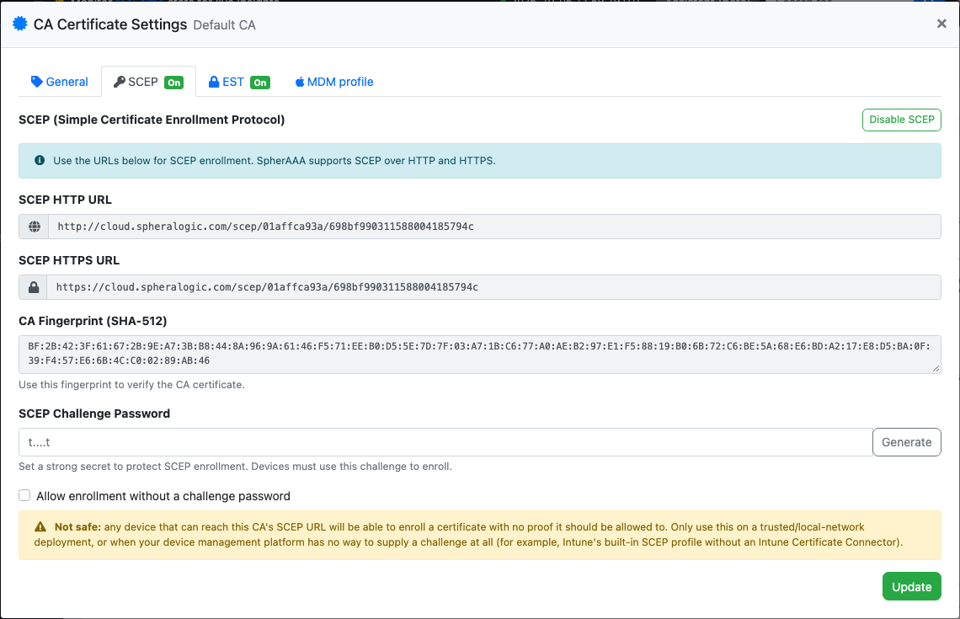960x619 pixels.
Task: Focus the SCEP Challenge Password input
Action: point(445,442)
